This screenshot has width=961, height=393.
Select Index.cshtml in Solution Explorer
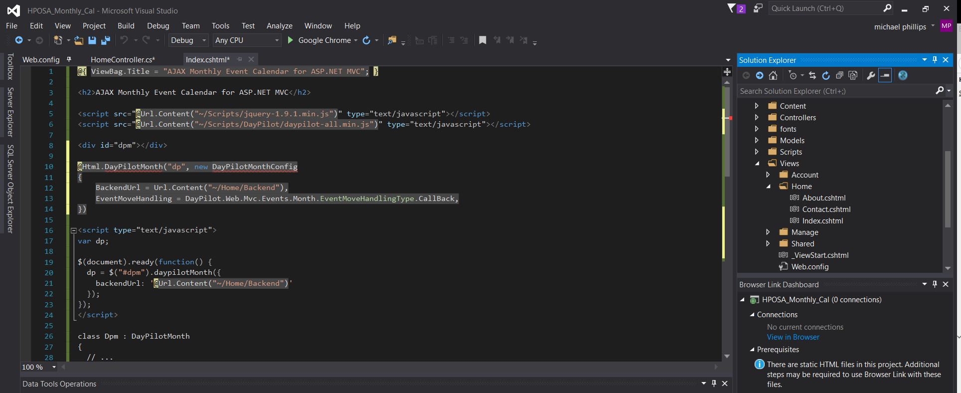coord(822,220)
